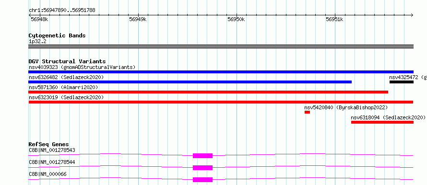This screenshot has width=427, height=185.
Task: Click the 56949k ruler tick label
Action: click(138, 19)
